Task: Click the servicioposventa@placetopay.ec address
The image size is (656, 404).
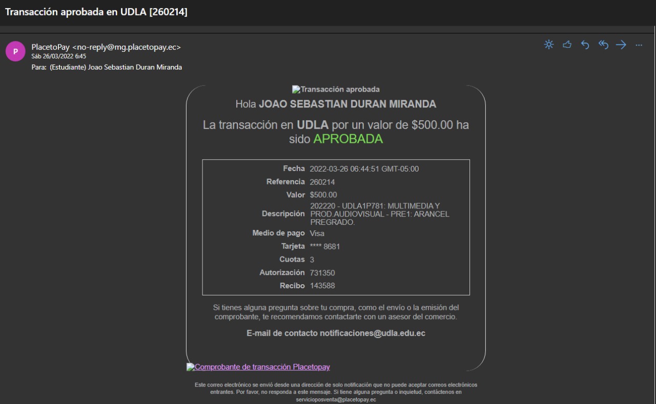Action: point(336,399)
